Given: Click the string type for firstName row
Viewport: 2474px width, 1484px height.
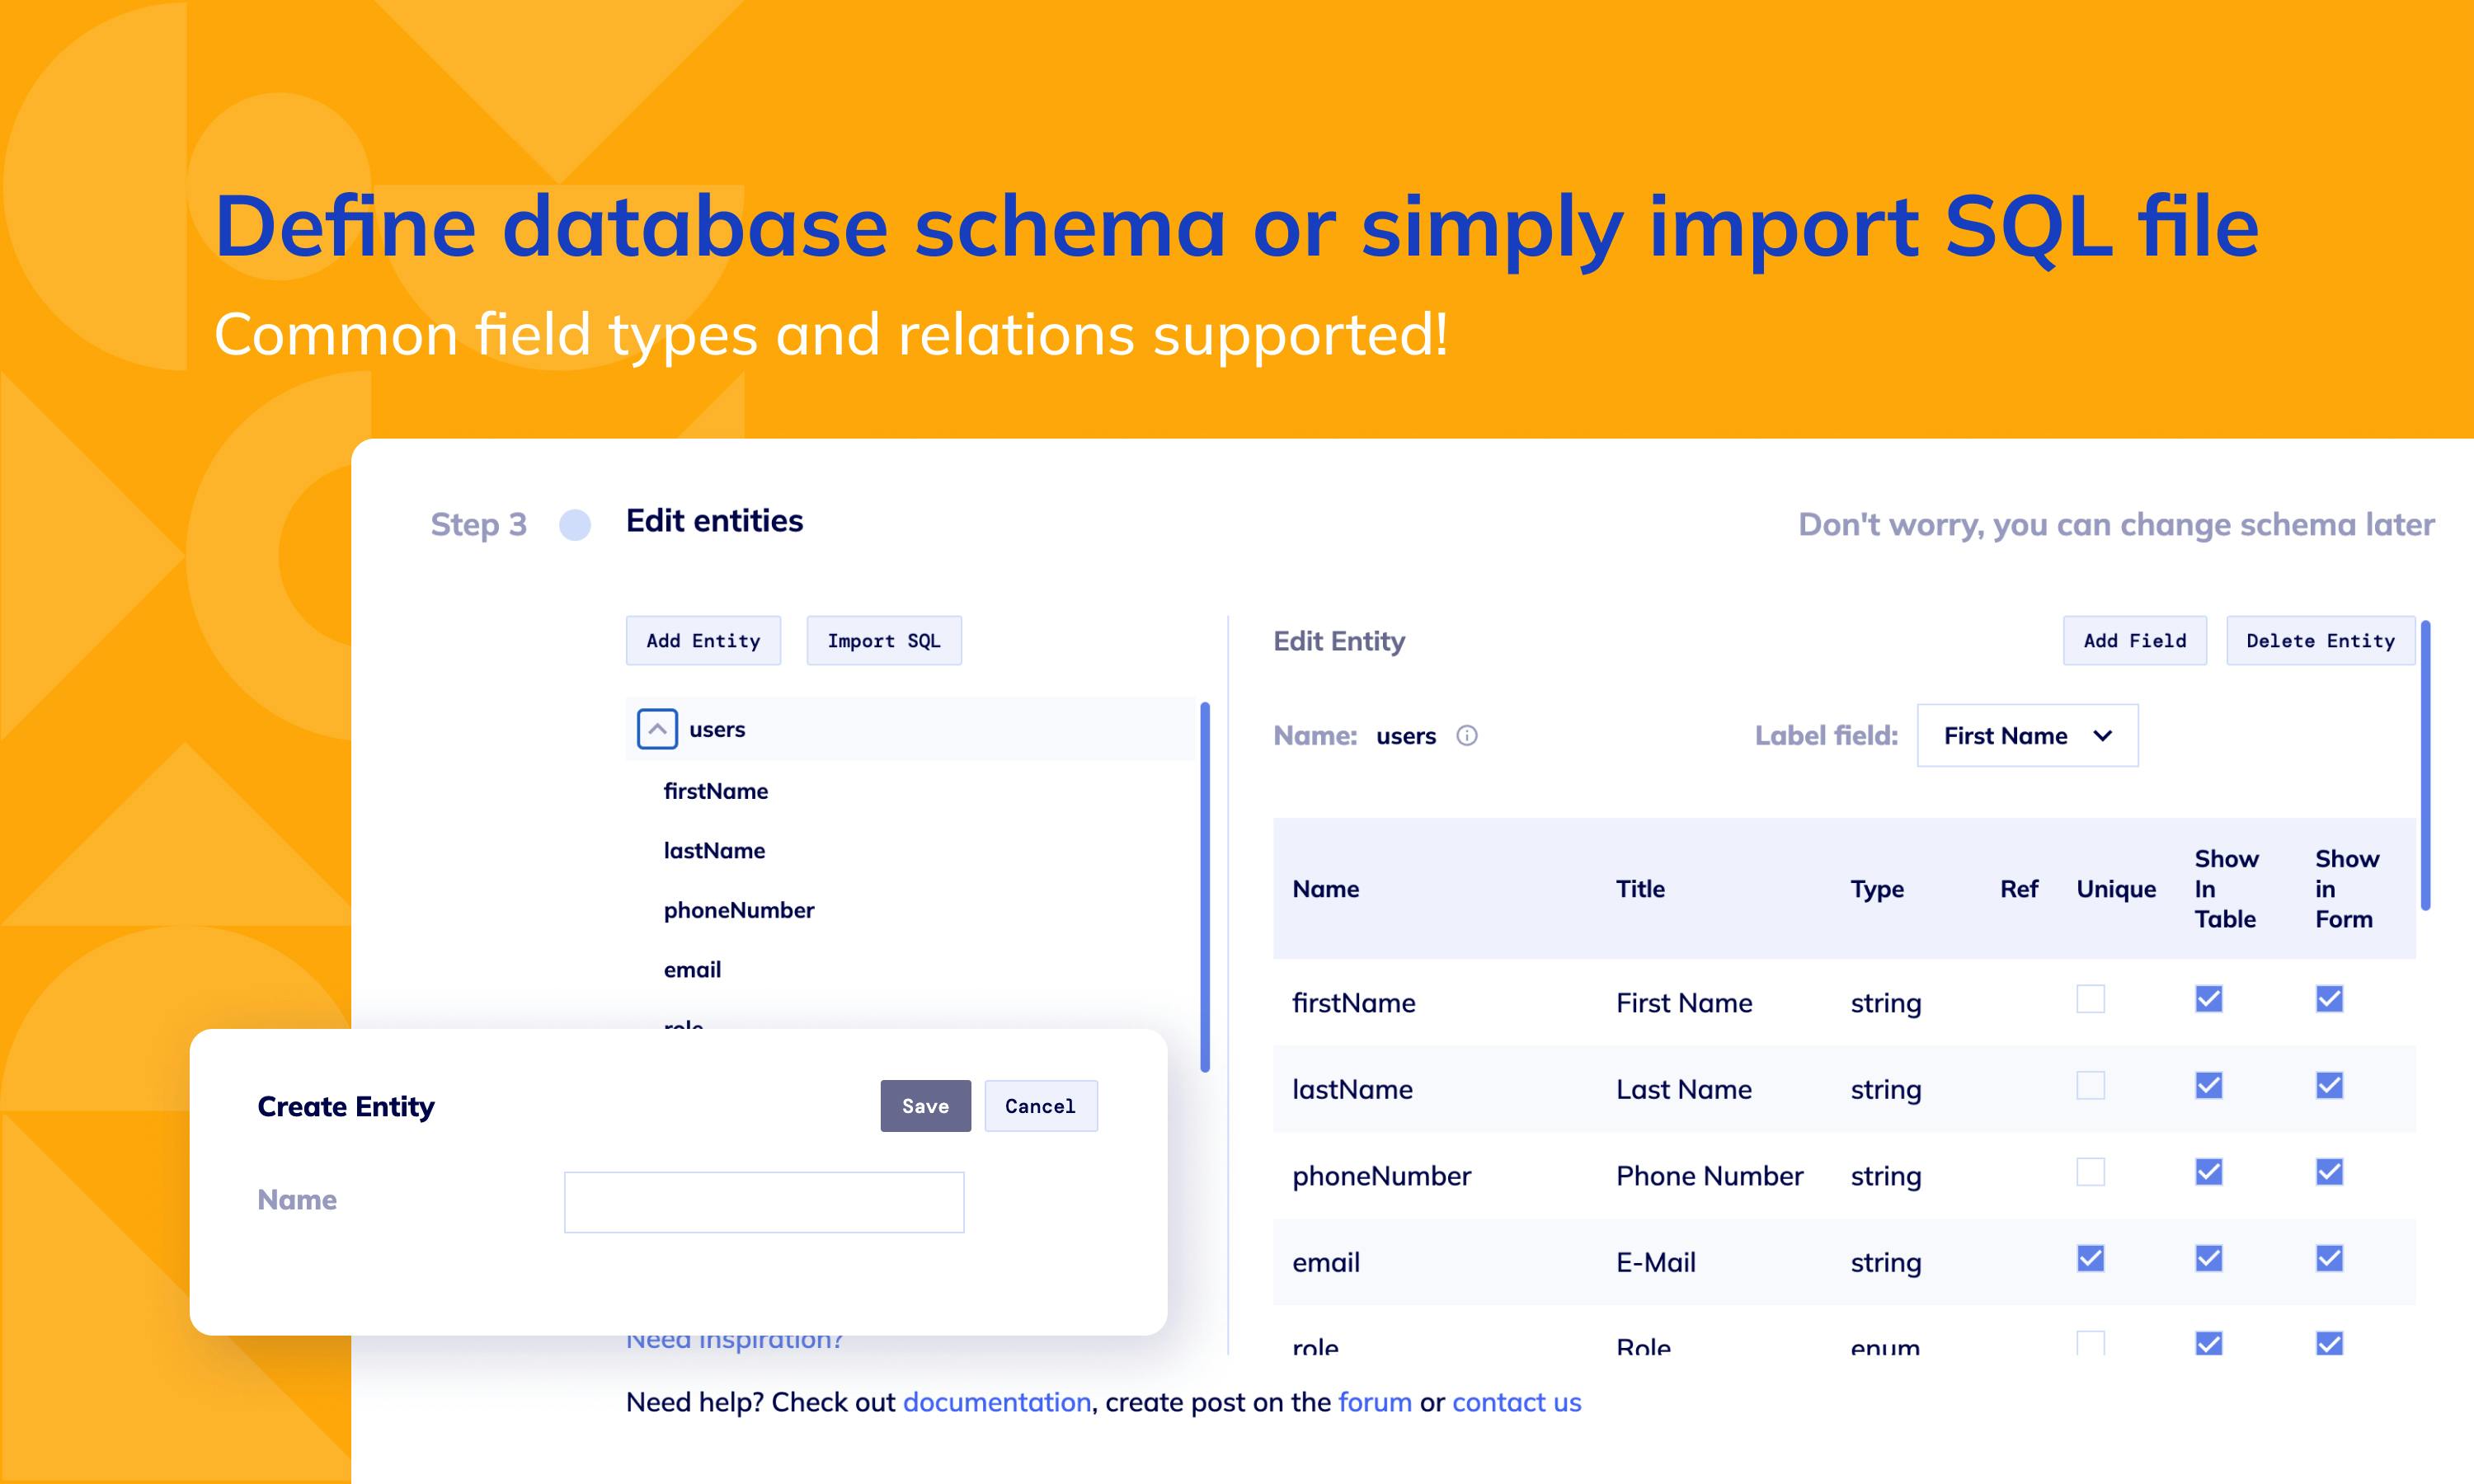Looking at the screenshot, I should coord(1886,1004).
